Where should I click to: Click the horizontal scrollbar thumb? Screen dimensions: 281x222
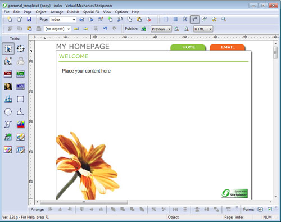(84, 202)
